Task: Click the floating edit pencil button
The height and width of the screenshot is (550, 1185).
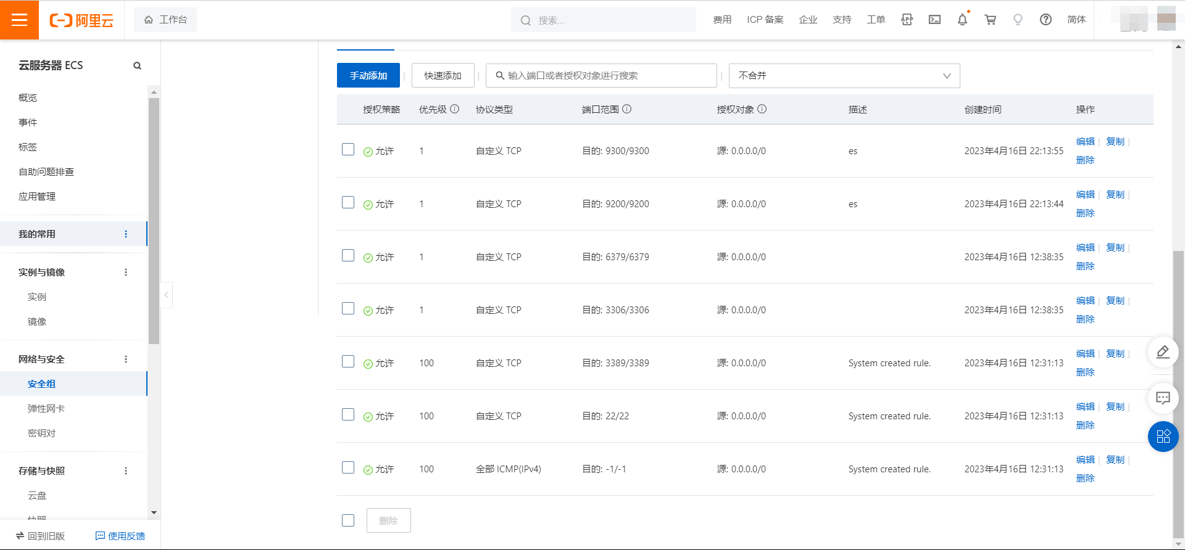Action: point(1163,352)
